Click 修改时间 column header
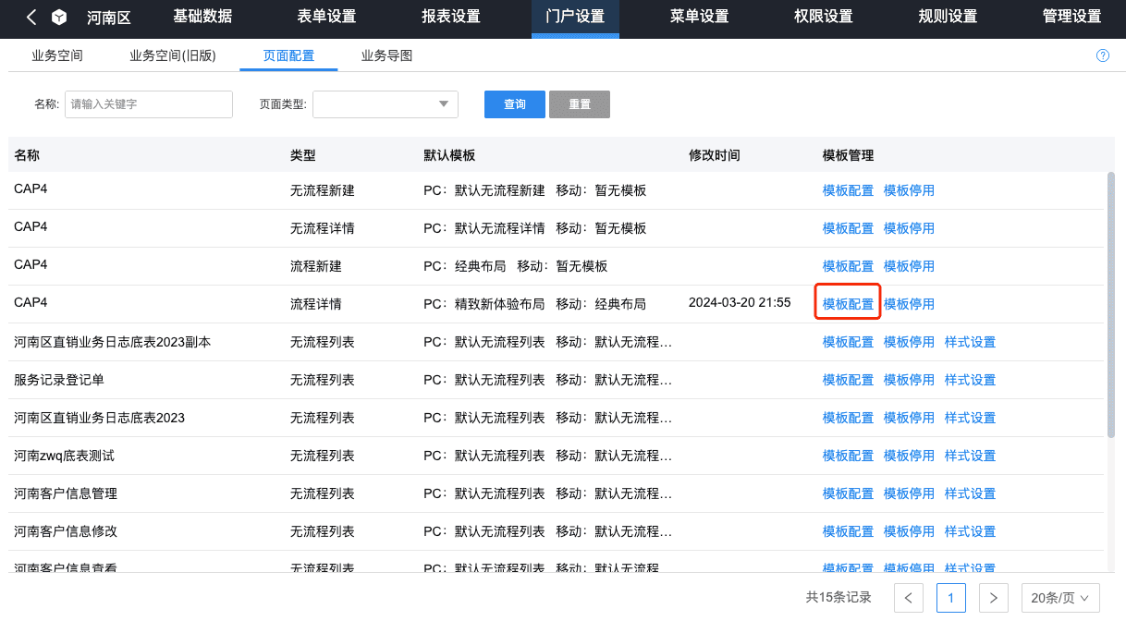 [715, 155]
